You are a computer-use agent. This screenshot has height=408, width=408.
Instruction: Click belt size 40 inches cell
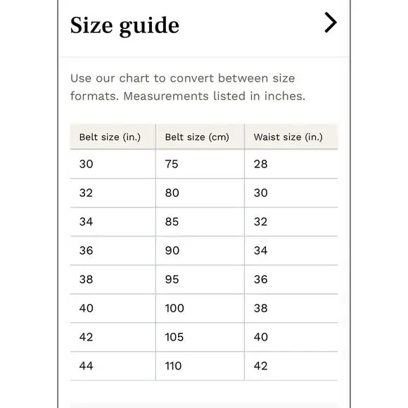tap(113, 308)
